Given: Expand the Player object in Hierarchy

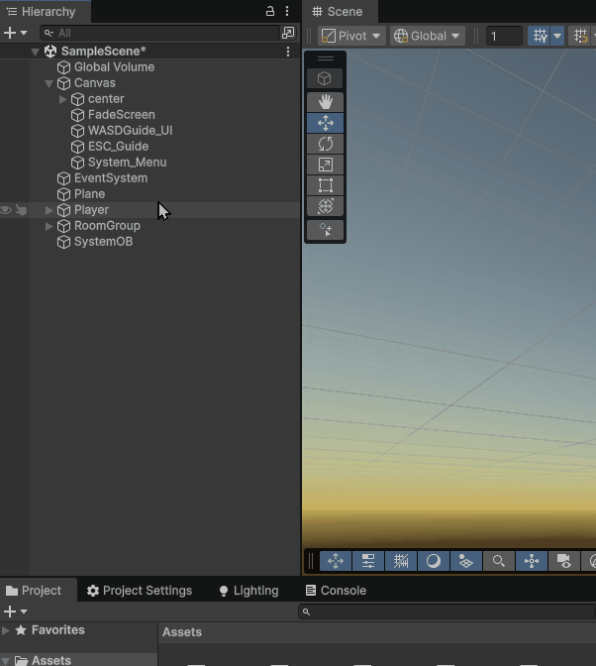Looking at the screenshot, I should point(50,210).
